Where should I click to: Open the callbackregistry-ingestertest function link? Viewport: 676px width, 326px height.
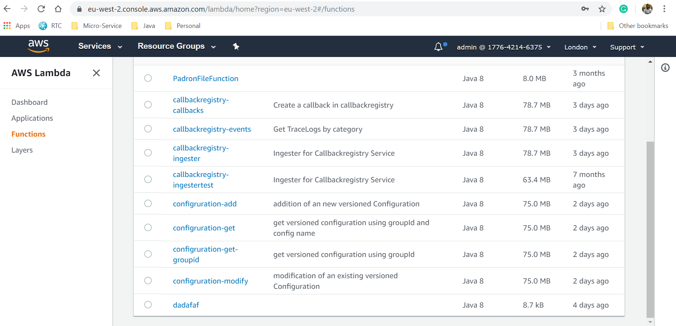[201, 180]
